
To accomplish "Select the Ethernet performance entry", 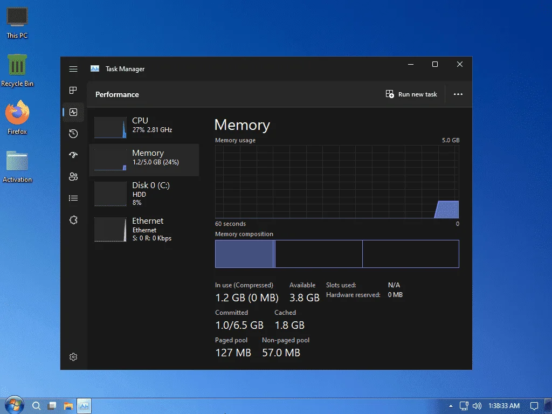I will [x=144, y=229].
